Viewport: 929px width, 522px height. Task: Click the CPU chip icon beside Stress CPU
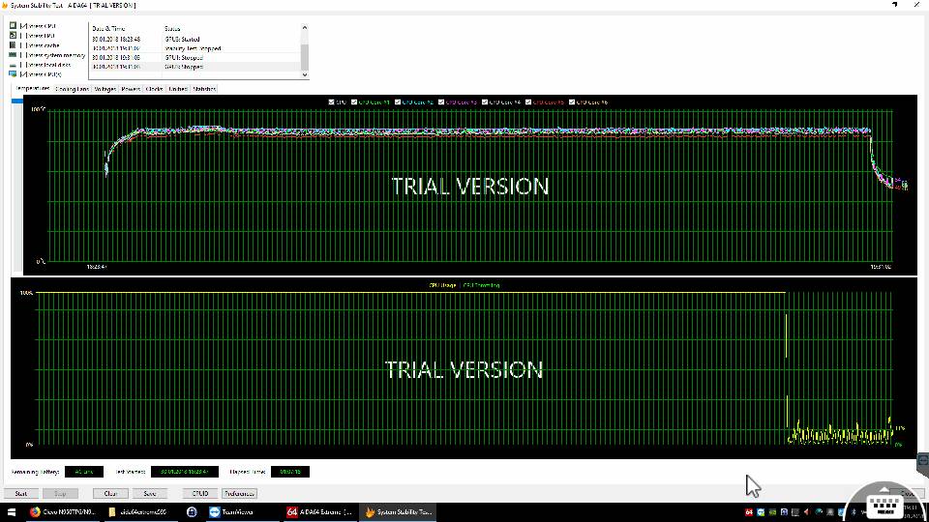[x=13, y=26]
